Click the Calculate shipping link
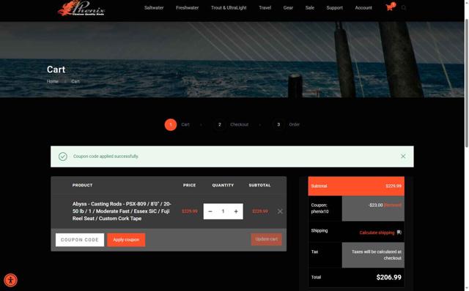This screenshot has width=469, height=291. [377, 233]
